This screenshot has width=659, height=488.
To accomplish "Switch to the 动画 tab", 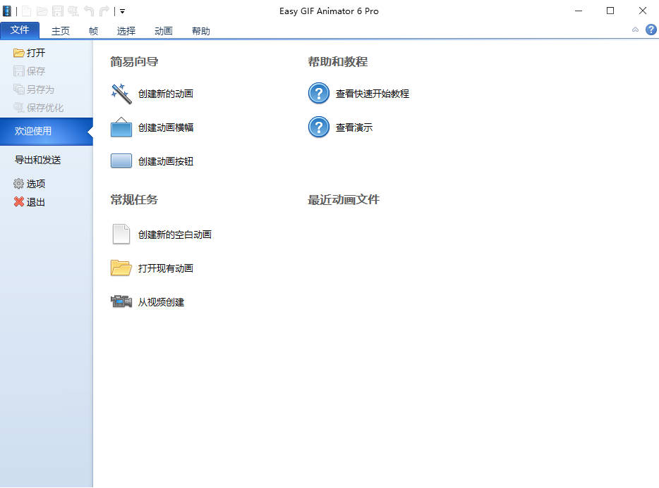I will tap(164, 31).
